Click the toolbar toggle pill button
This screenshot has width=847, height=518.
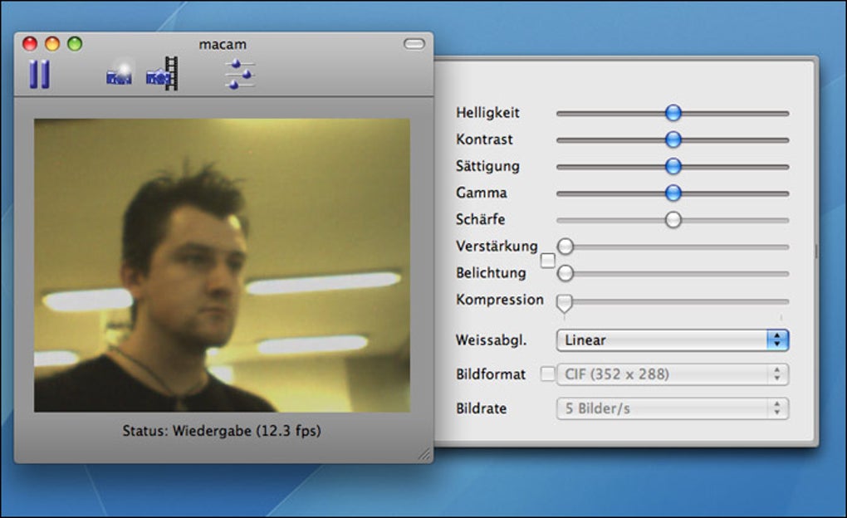coord(414,44)
